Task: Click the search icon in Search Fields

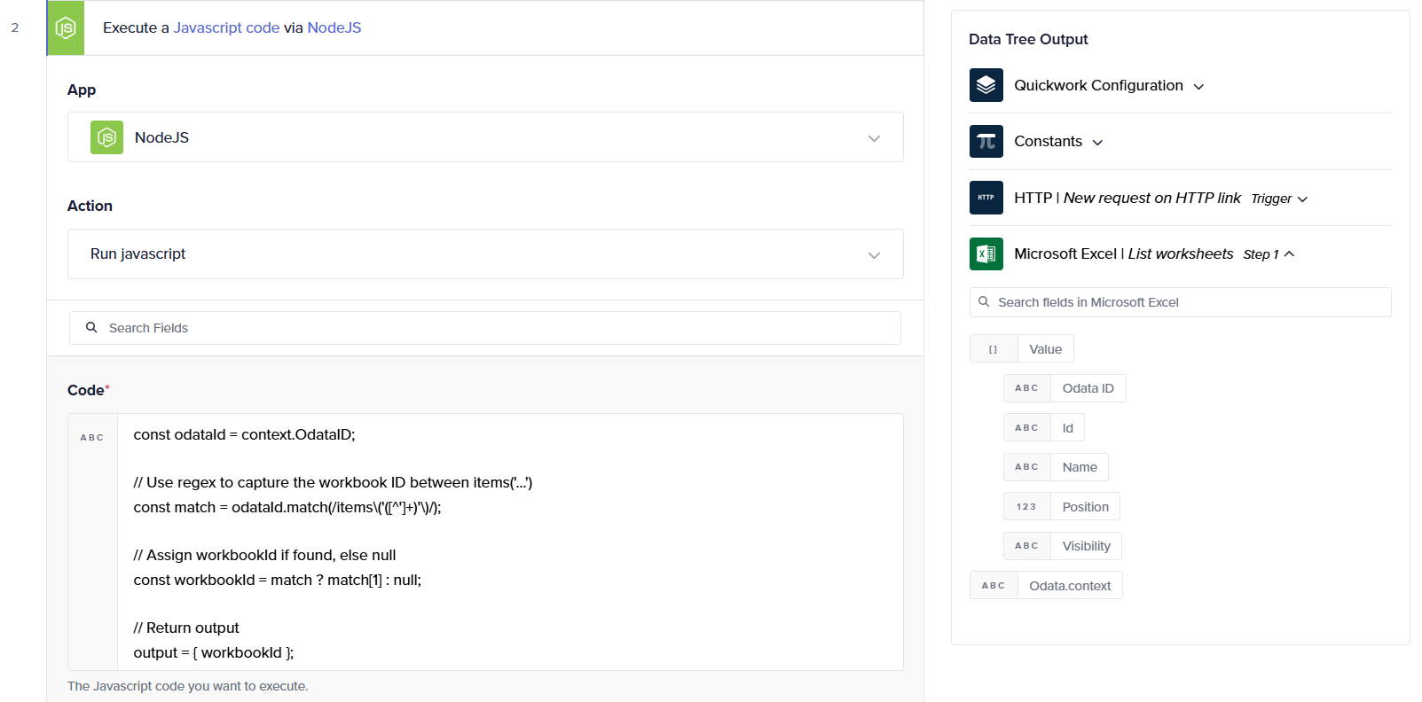Action: pos(91,328)
